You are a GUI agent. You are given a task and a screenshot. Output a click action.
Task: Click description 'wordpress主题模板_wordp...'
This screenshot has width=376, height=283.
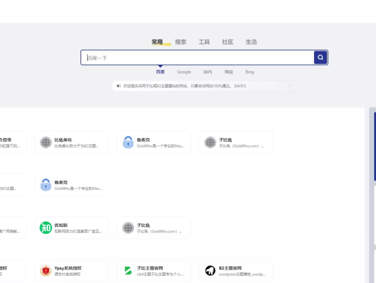[242, 274]
